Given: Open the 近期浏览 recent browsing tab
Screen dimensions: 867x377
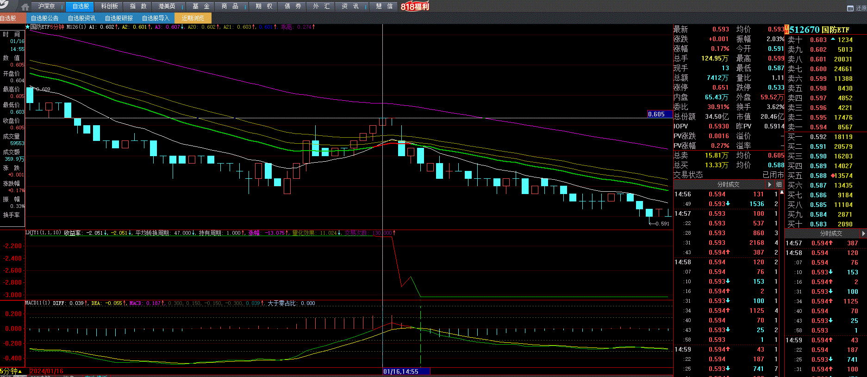Looking at the screenshot, I should (193, 18).
